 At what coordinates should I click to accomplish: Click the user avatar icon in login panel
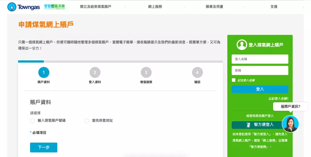click(x=242, y=45)
